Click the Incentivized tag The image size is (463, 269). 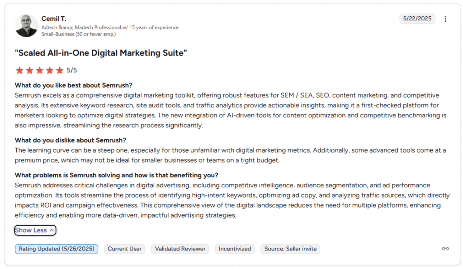point(235,249)
